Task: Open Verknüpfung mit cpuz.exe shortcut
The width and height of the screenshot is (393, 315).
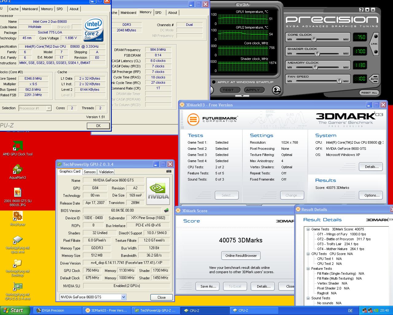Action: pos(18,244)
